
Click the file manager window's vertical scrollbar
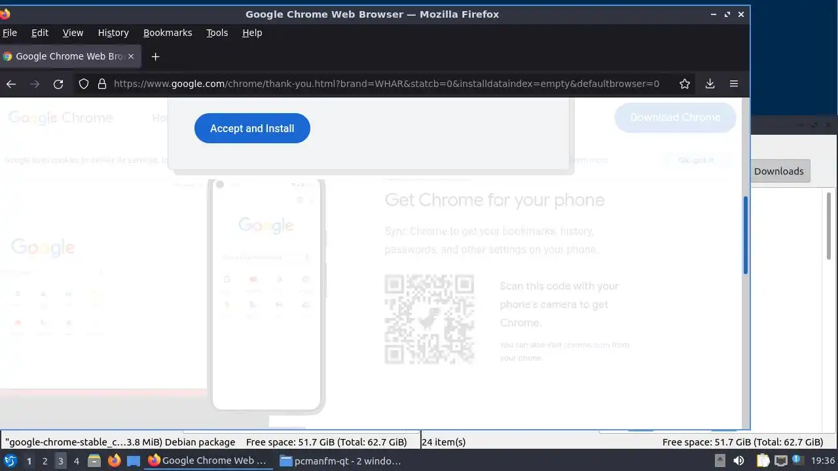pyautogui.click(x=830, y=226)
